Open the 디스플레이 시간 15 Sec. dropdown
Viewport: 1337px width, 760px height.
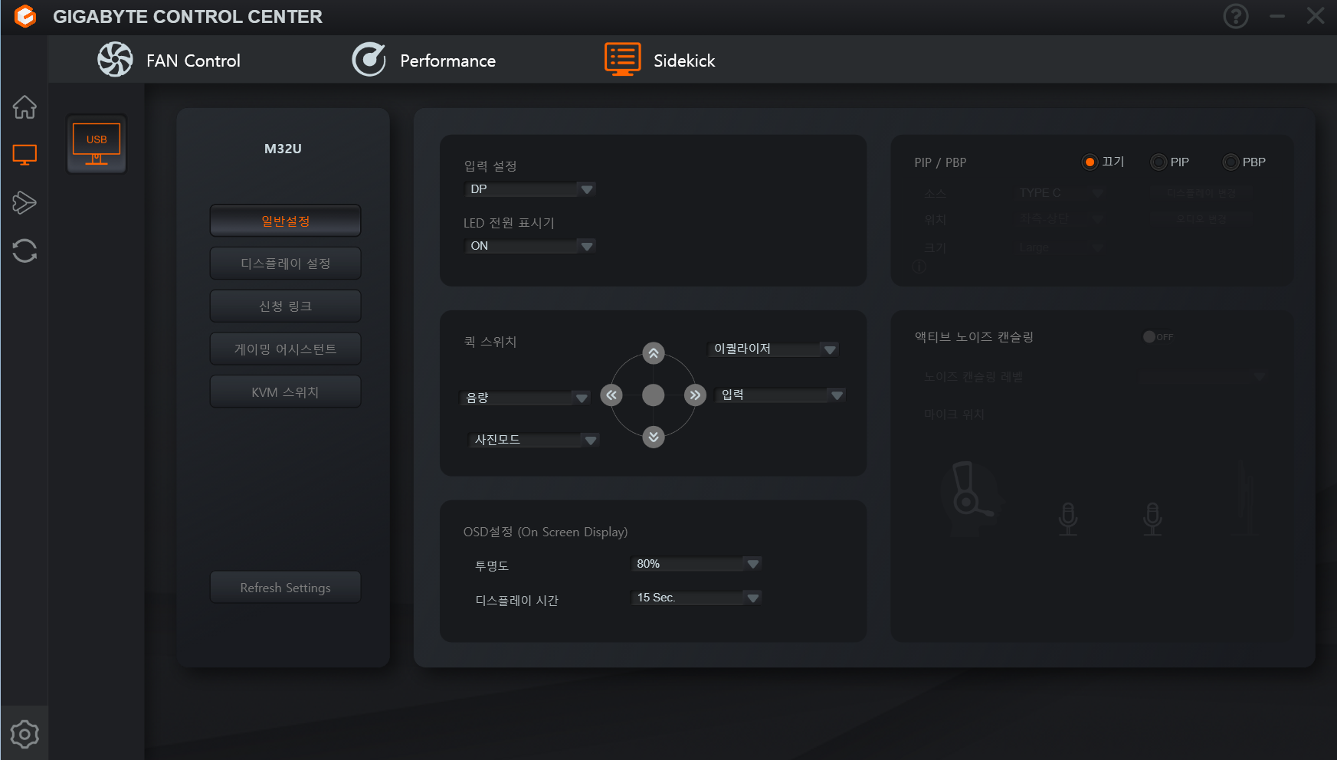696,598
